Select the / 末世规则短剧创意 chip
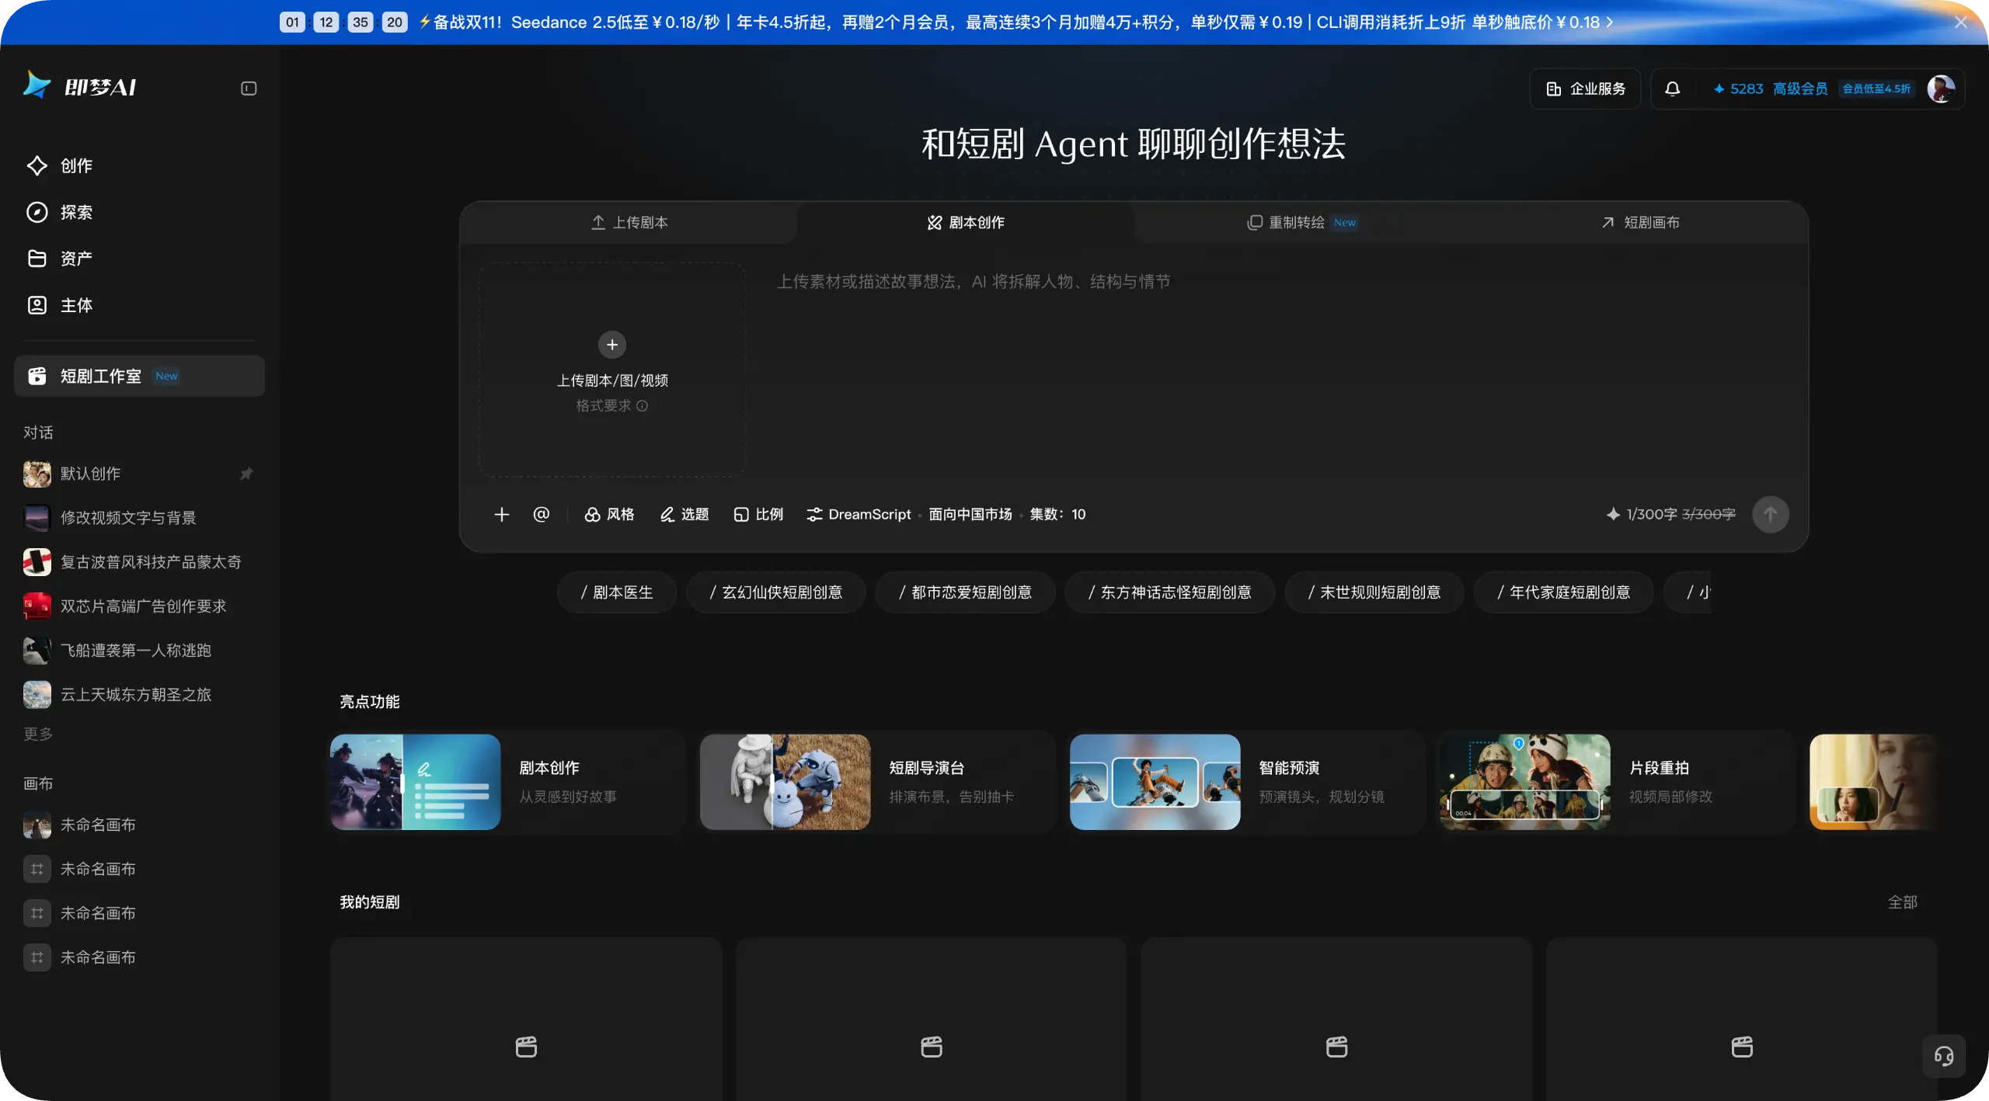The width and height of the screenshot is (1989, 1101). (x=1374, y=592)
